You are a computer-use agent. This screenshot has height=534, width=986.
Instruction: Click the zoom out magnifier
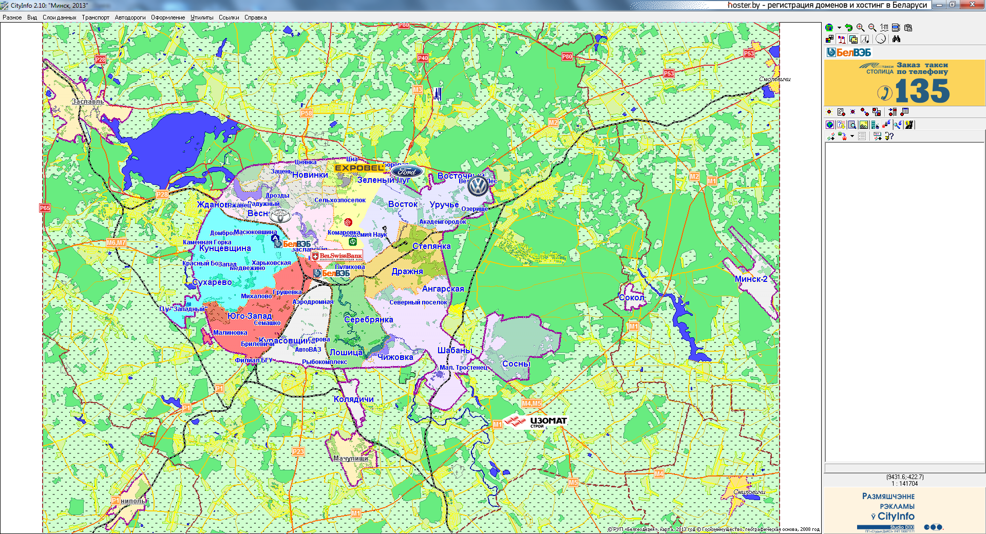(873, 28)
